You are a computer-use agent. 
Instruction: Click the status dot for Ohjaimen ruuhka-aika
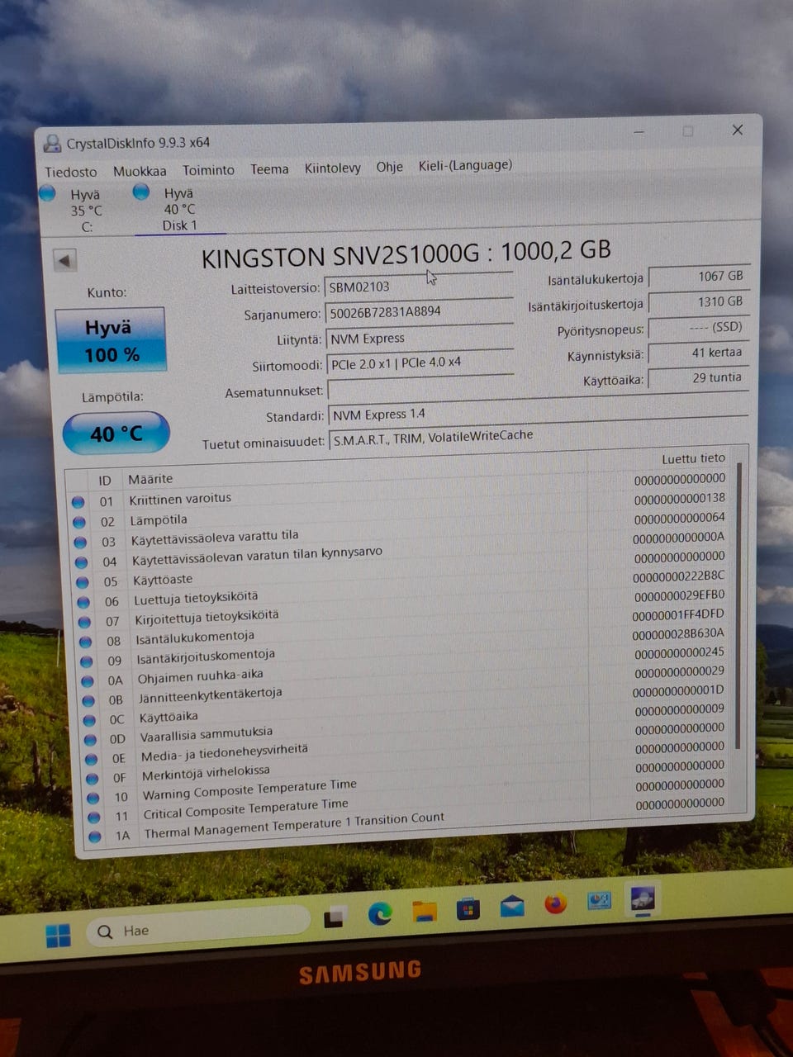click(88, 681)
